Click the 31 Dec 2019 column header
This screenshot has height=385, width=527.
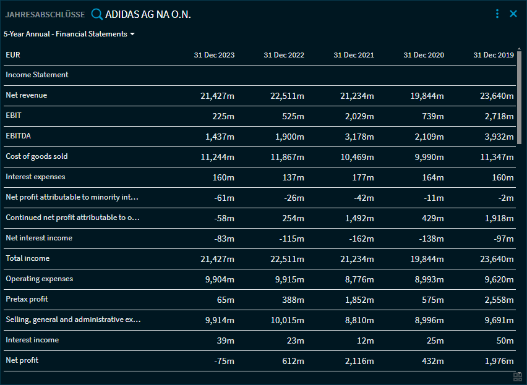494,54
